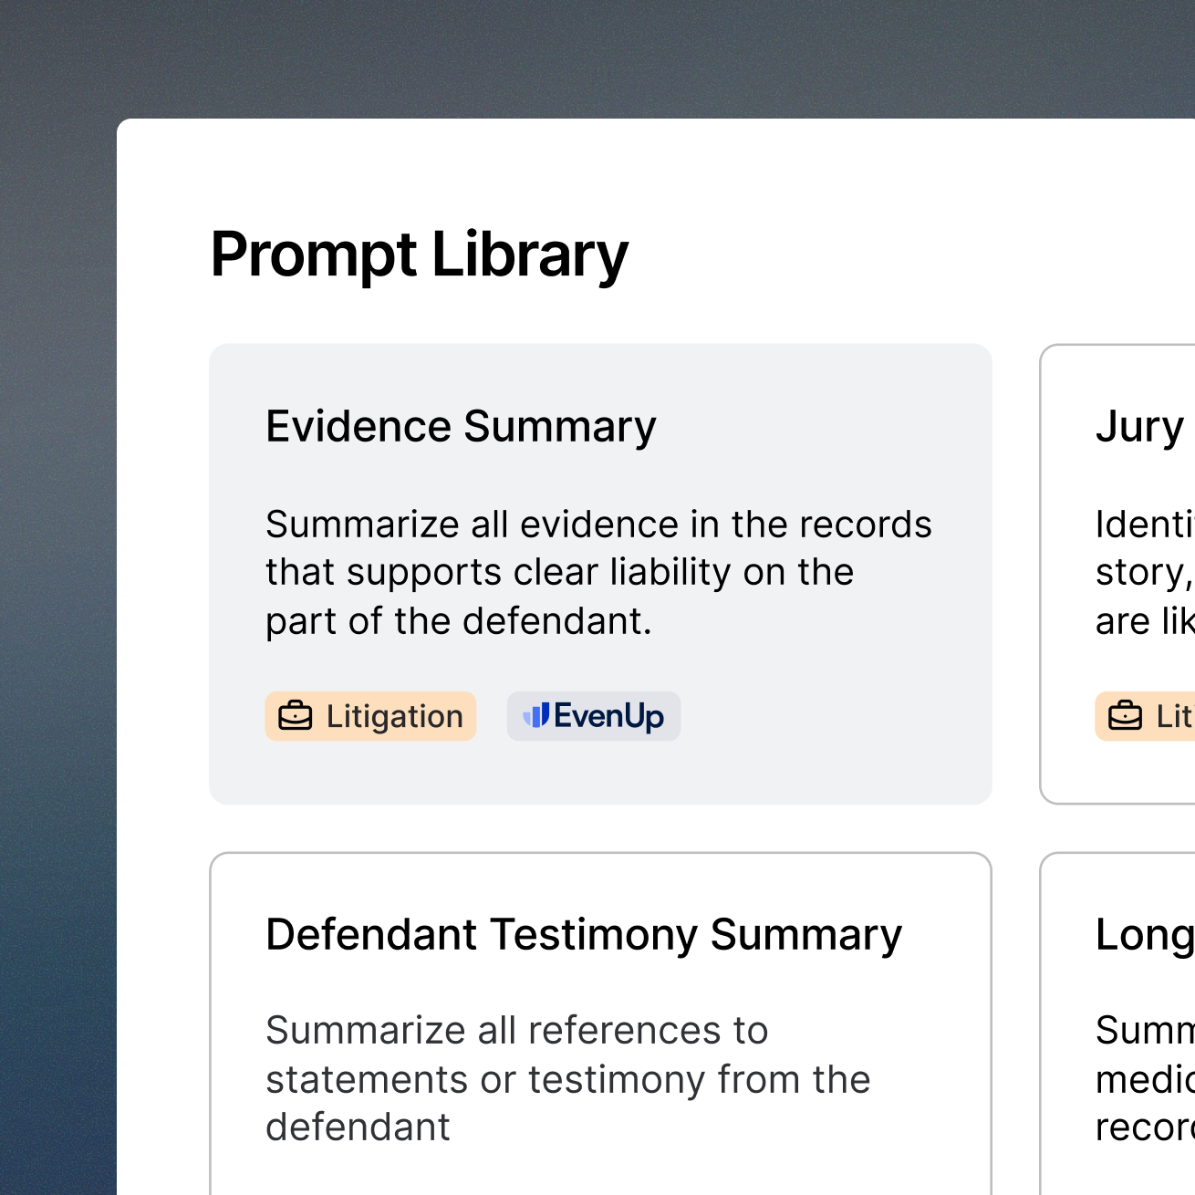Viewport: 1195px width, 1195px height.
Task: Open the Evidence Summary prompt title
Action: click(461, 426)
